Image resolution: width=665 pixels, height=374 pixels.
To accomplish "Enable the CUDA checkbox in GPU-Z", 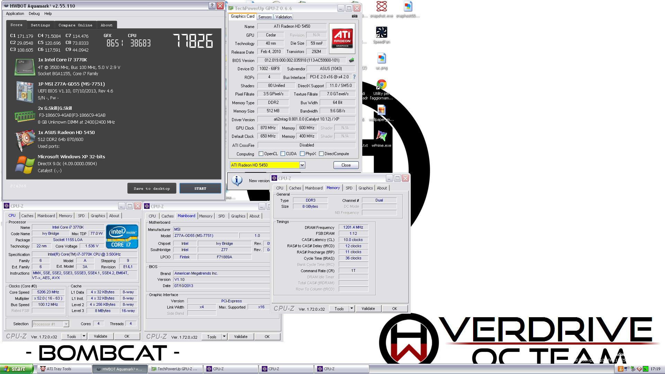I will pos(283,154).
